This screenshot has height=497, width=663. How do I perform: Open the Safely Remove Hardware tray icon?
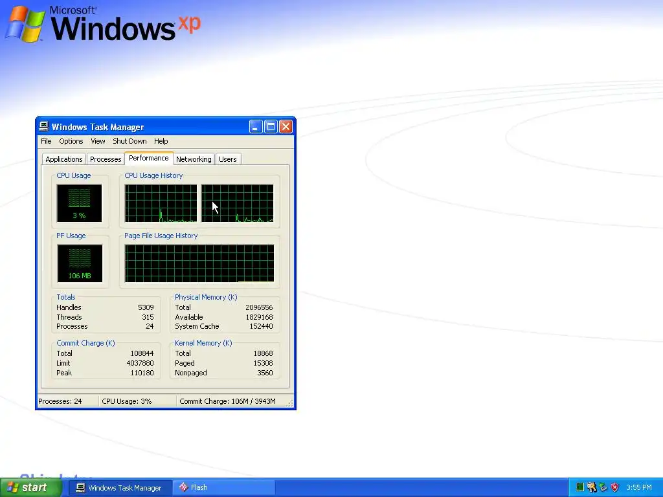tap(603, 487)
